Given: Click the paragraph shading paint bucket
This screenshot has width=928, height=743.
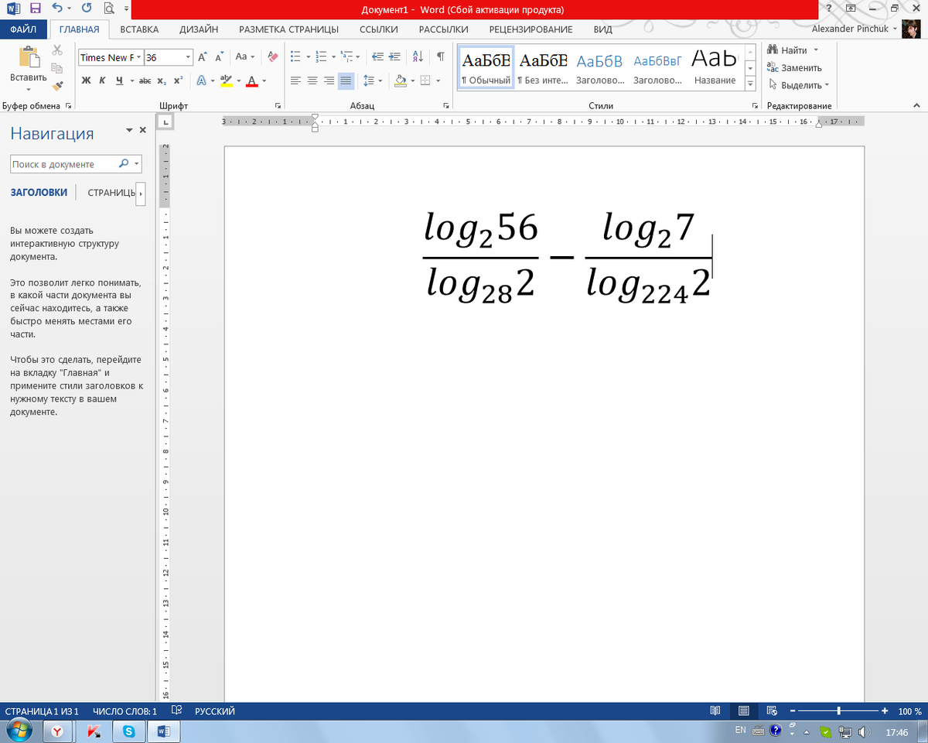Looking at the screenshot, I should pyautogui.click(x=400, y=80).
